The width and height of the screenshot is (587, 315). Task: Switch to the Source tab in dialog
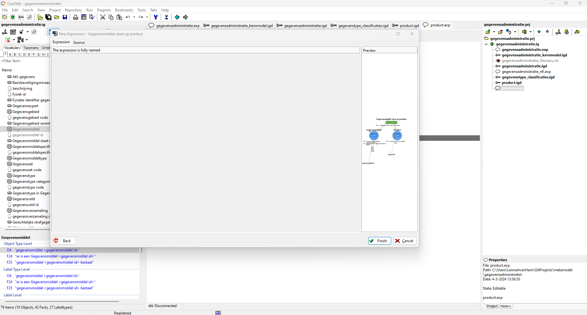pos(79,43)
